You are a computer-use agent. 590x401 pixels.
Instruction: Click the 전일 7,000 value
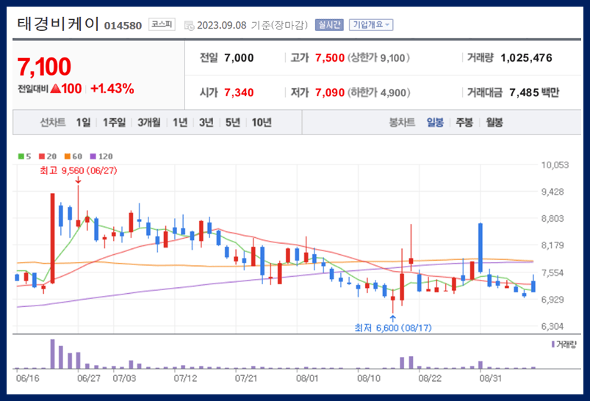point(239,58)
